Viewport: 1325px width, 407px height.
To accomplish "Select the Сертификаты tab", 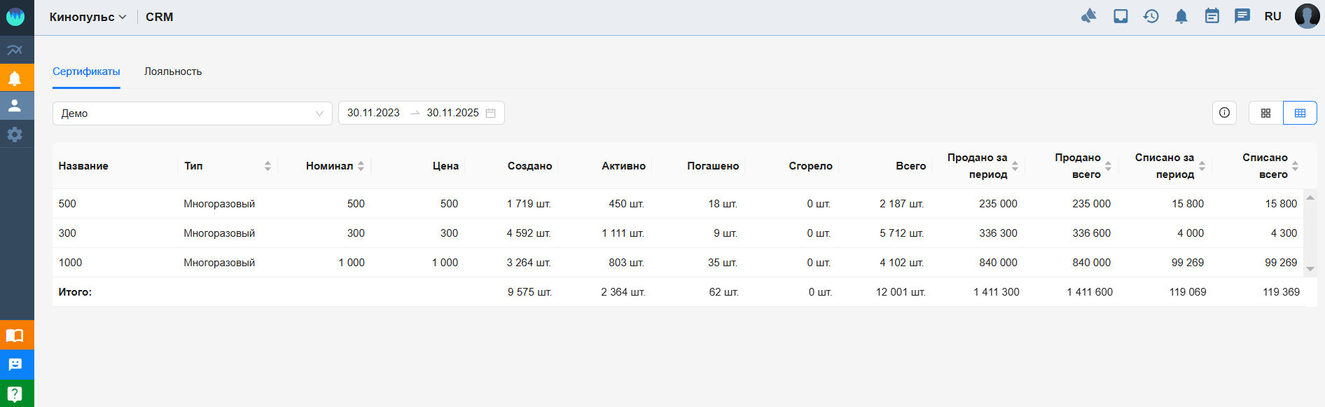I will click(x=86, y=71).
